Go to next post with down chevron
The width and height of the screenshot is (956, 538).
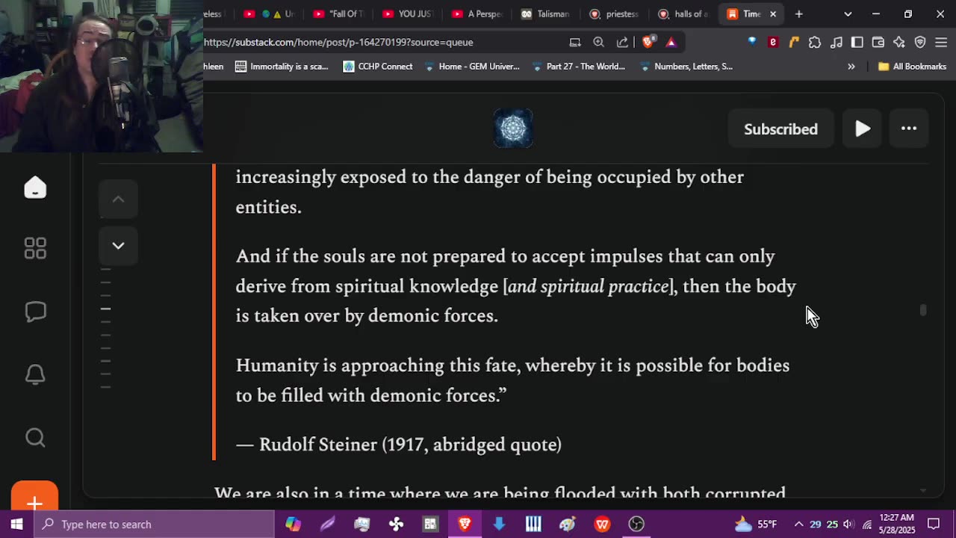(x=118, y=245)
